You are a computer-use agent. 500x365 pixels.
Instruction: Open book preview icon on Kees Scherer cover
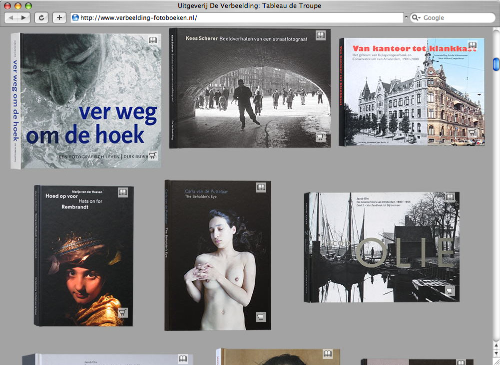point(321,35)
